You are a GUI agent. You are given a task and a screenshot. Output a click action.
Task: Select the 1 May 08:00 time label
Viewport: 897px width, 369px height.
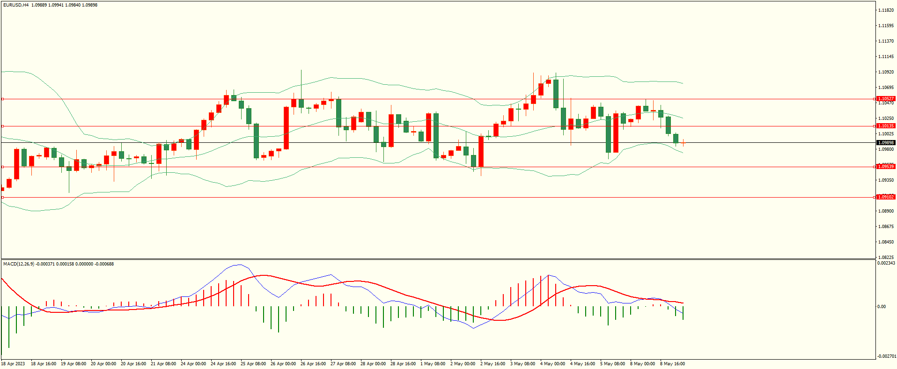433,364
